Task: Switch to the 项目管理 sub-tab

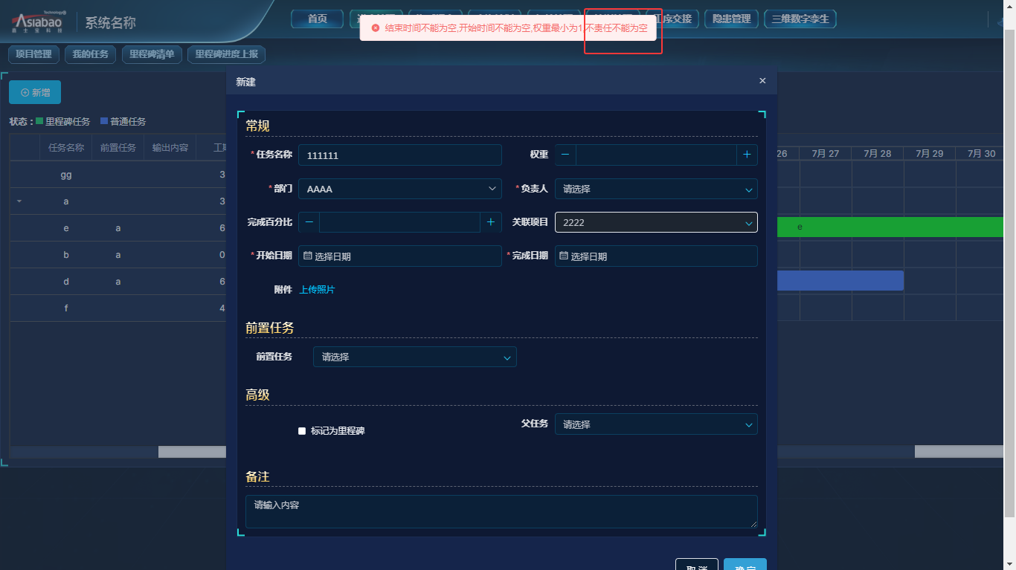Action: (33, 54)
